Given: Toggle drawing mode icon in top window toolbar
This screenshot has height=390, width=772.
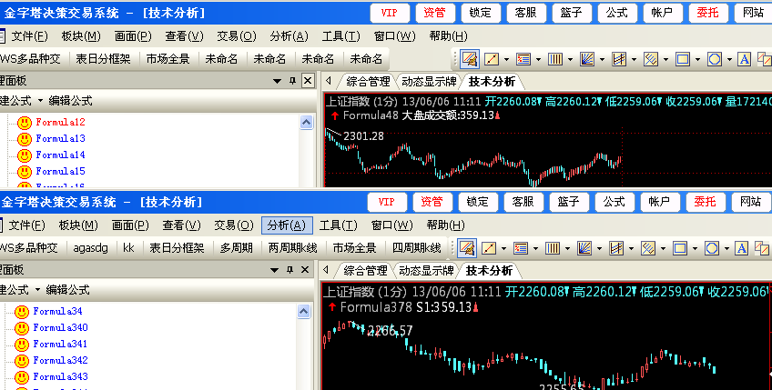Looking at the screenshot, I should 470,59.
